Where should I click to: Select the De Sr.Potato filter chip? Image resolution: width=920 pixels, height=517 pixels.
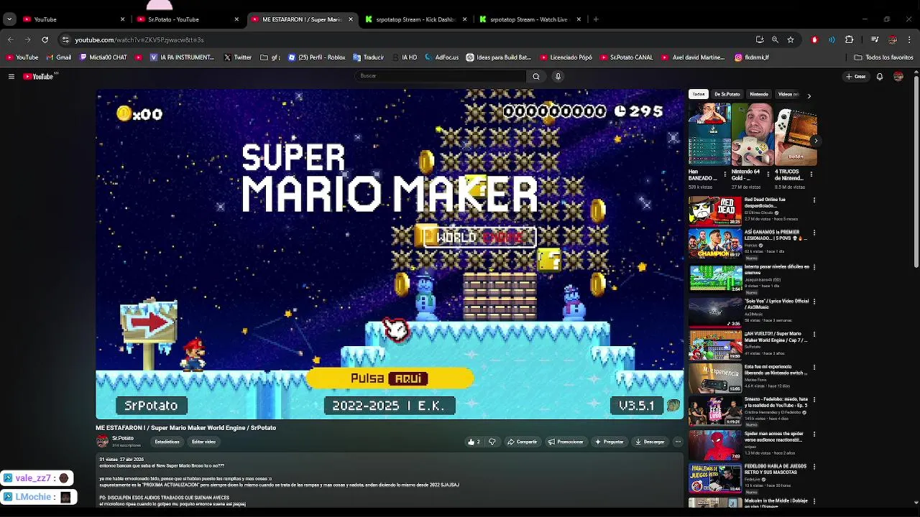(x=727, y=94)
